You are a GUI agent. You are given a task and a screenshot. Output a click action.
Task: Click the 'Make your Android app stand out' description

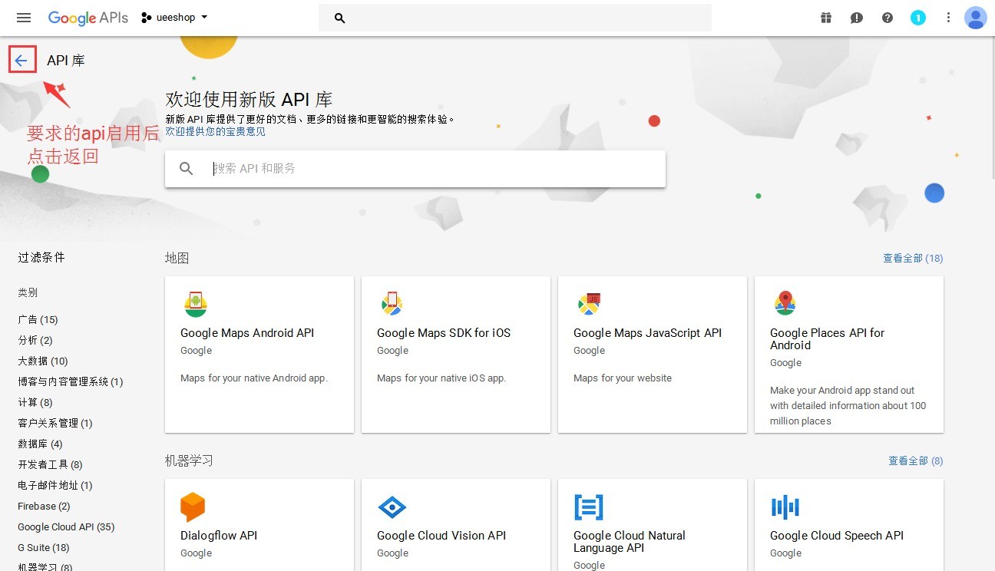tap(848, 405)
